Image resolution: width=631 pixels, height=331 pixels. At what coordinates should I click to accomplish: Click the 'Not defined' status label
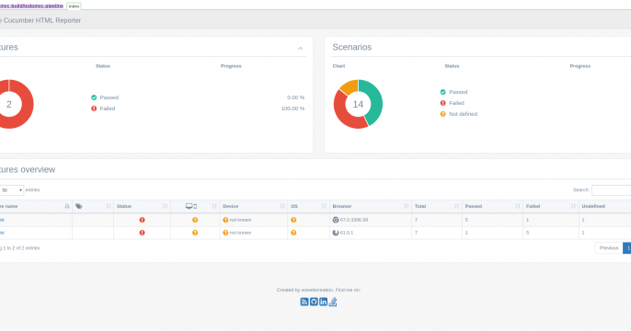[464, 114]
